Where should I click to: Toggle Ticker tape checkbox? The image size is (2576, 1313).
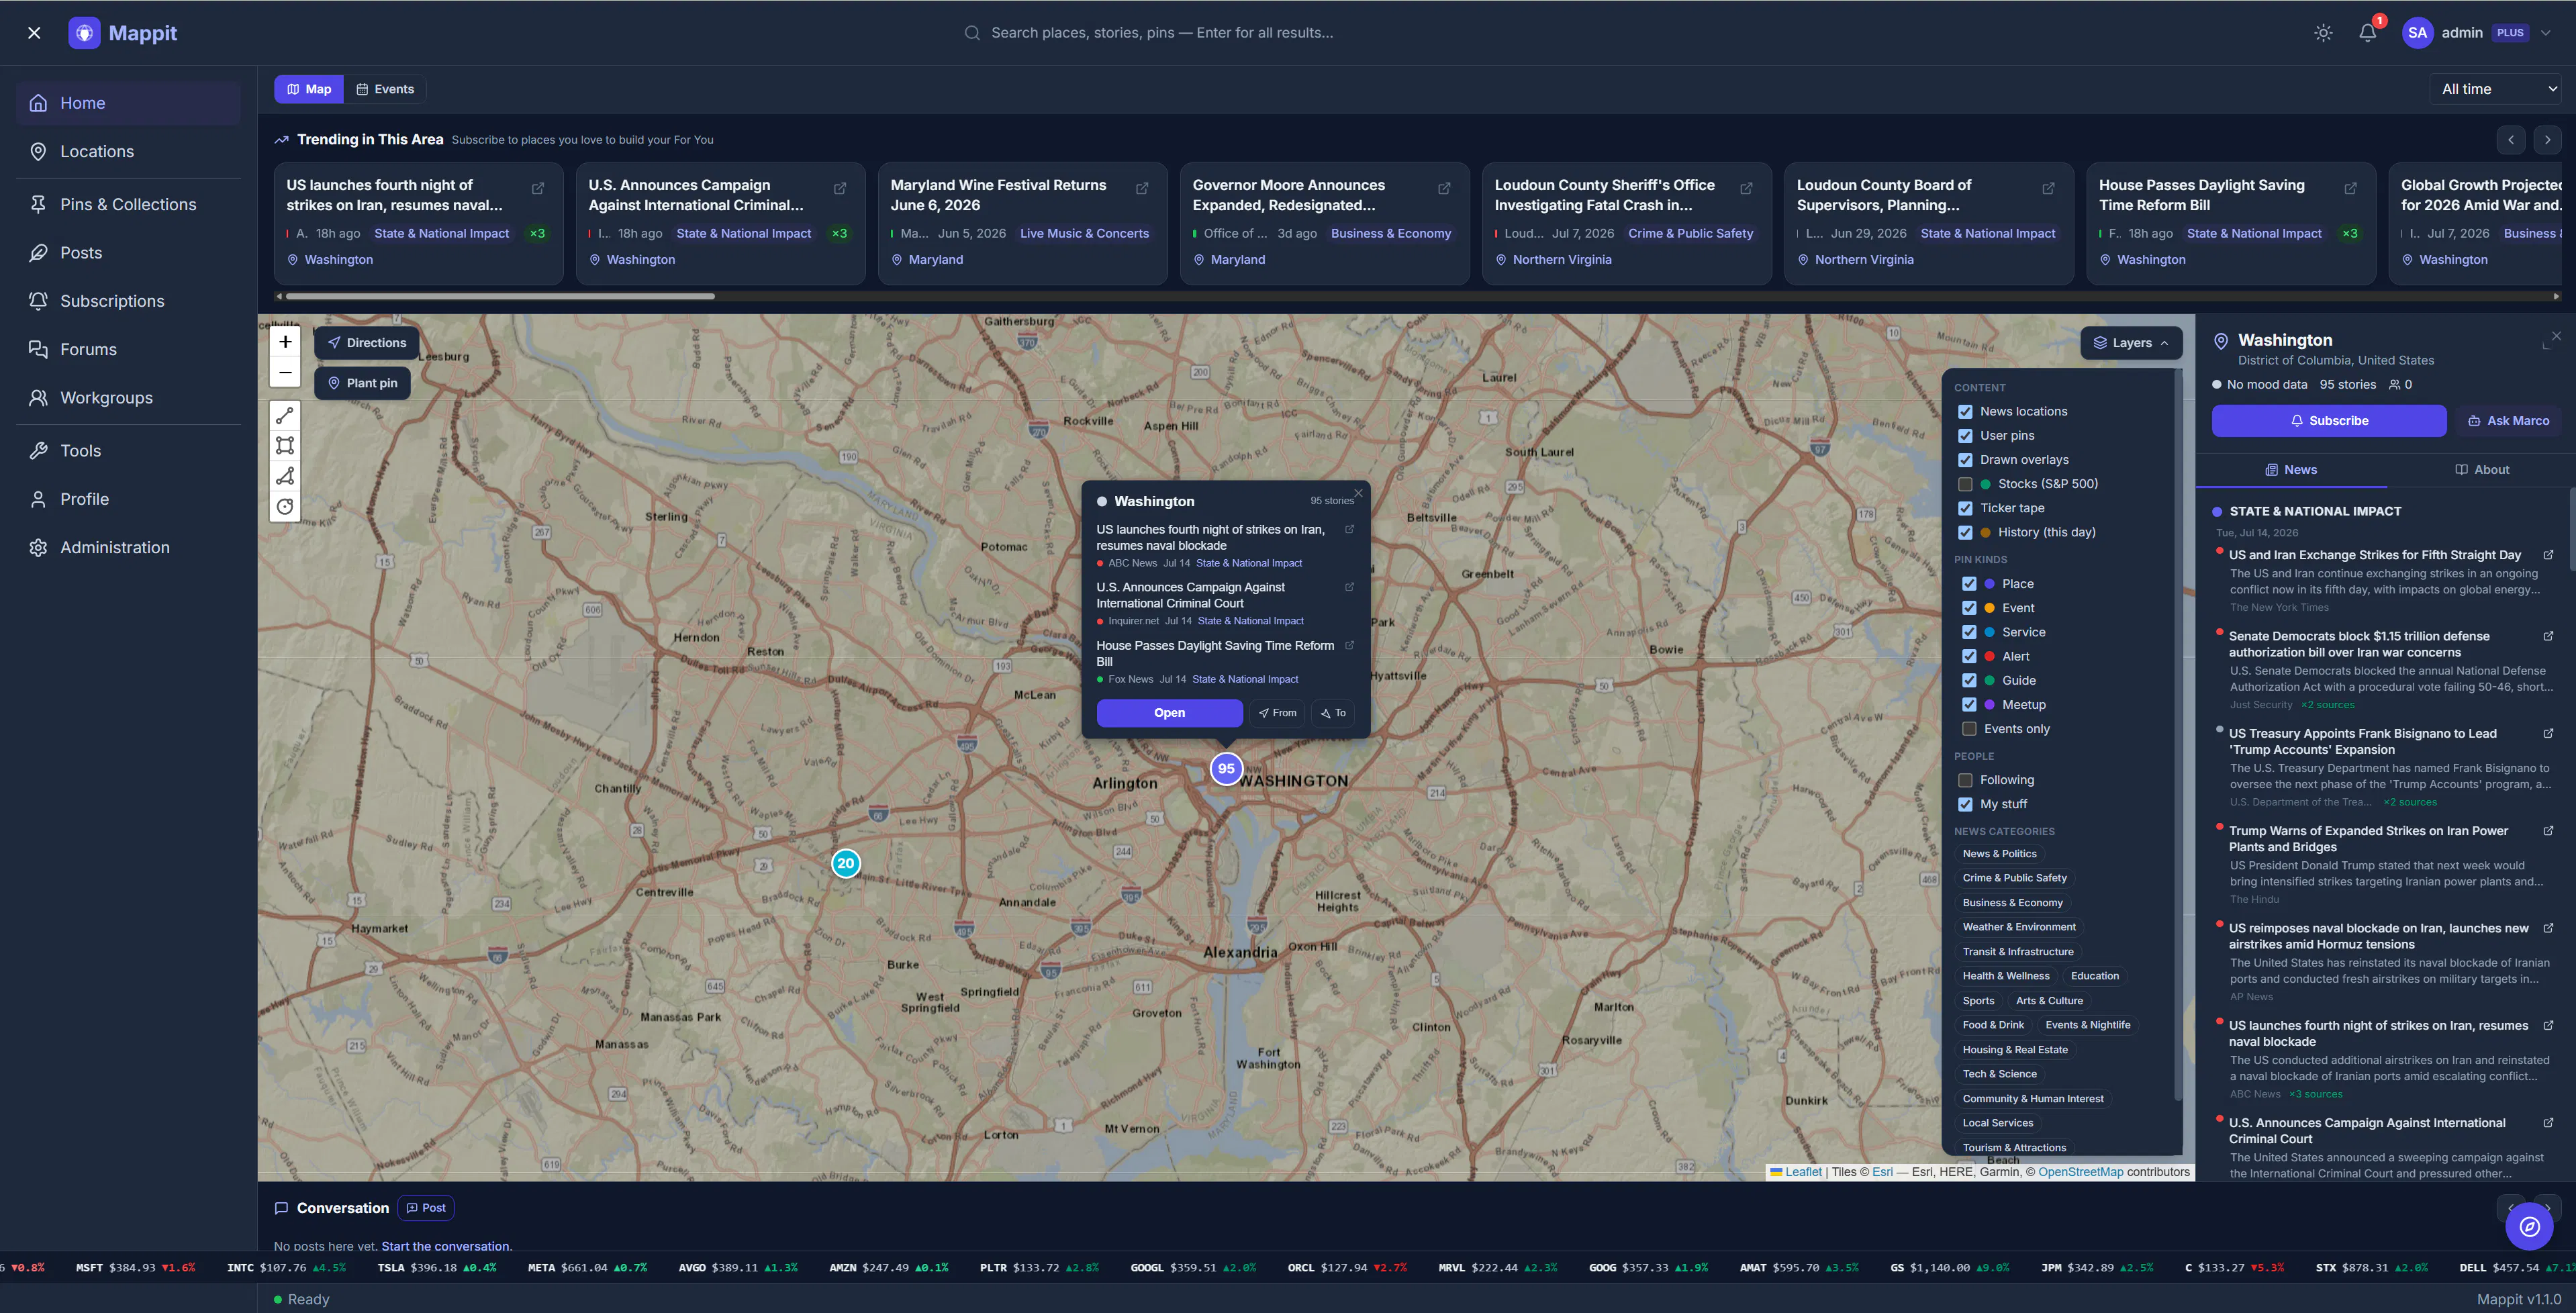(x=1965, y=508)
